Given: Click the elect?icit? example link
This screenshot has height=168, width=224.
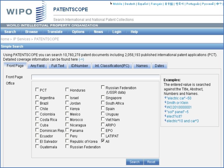Looking at the screenshot, I should 174,116.
